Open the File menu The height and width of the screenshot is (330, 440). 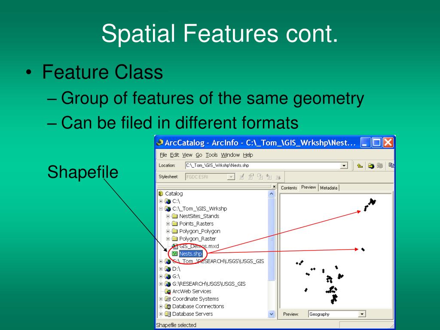coord(163,155)
